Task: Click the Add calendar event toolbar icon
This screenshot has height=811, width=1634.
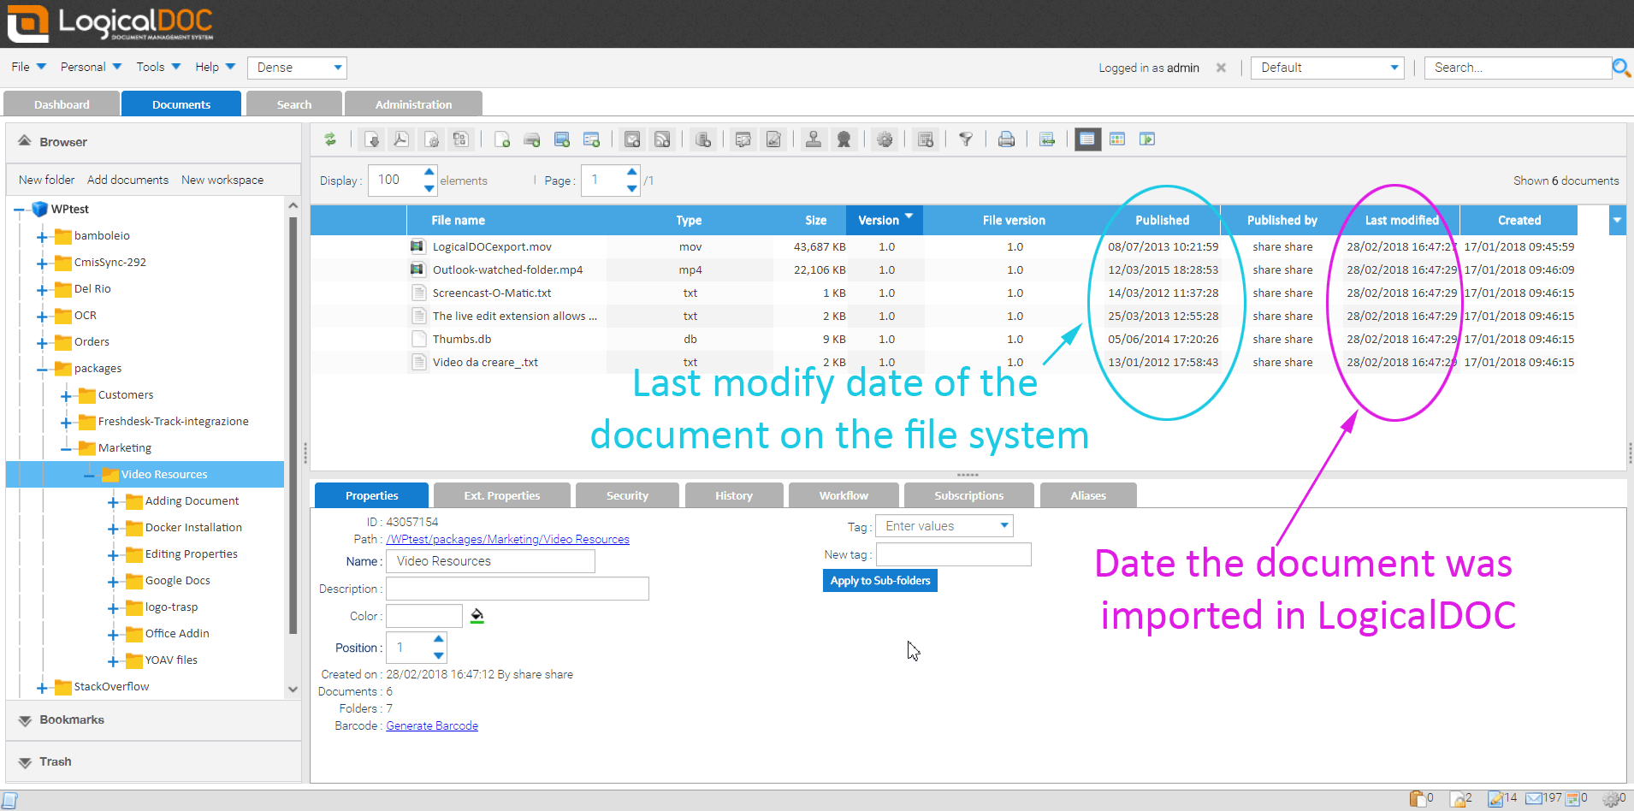Action: coord(926,139)
